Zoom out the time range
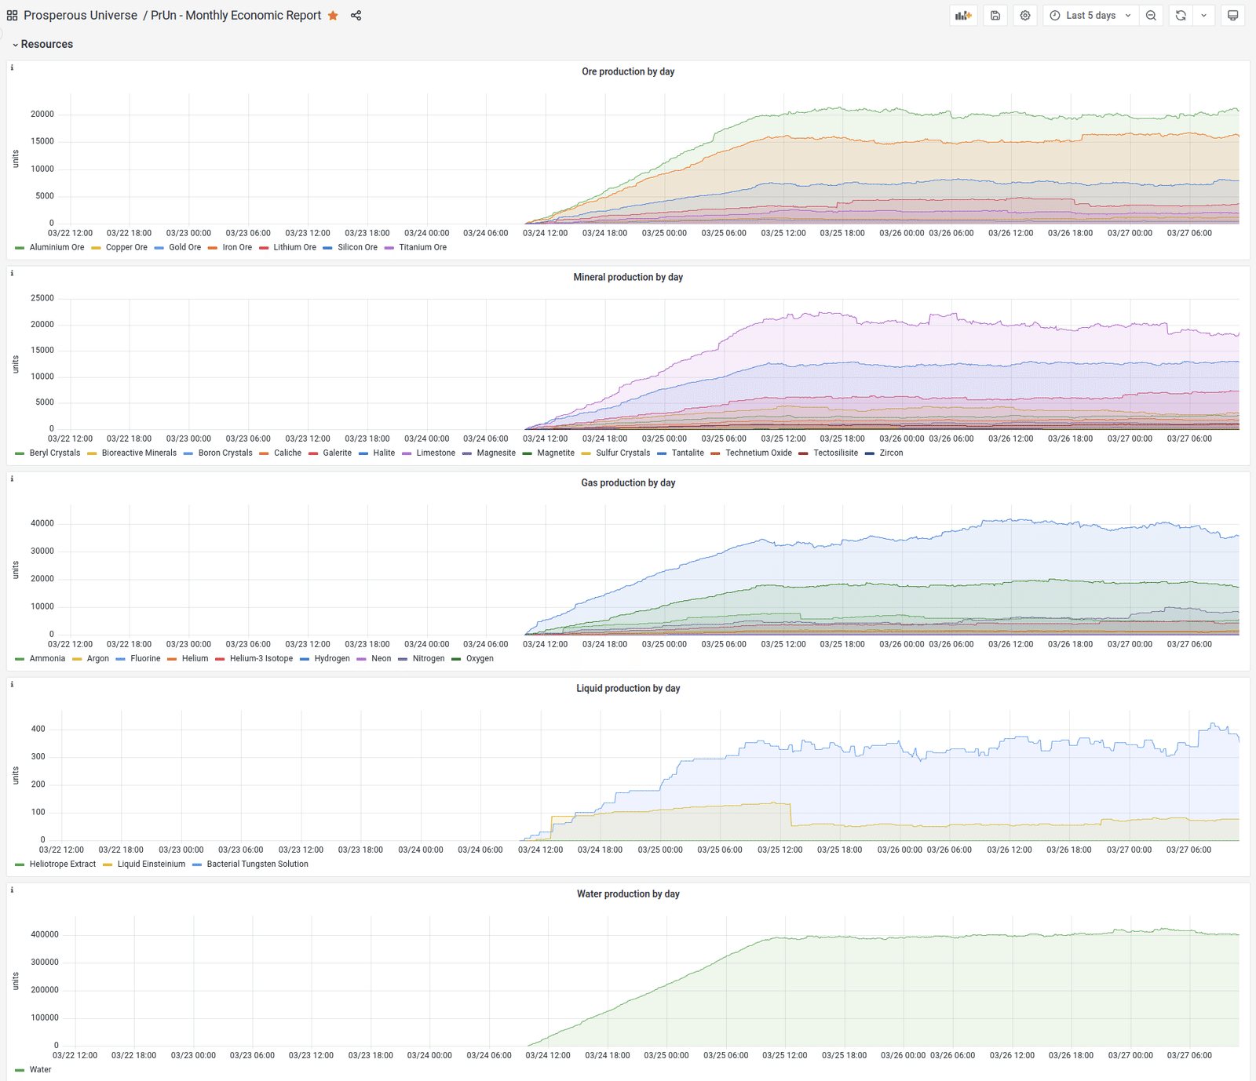This screenshot has height=1081, width=1256. coord(1151,16)
